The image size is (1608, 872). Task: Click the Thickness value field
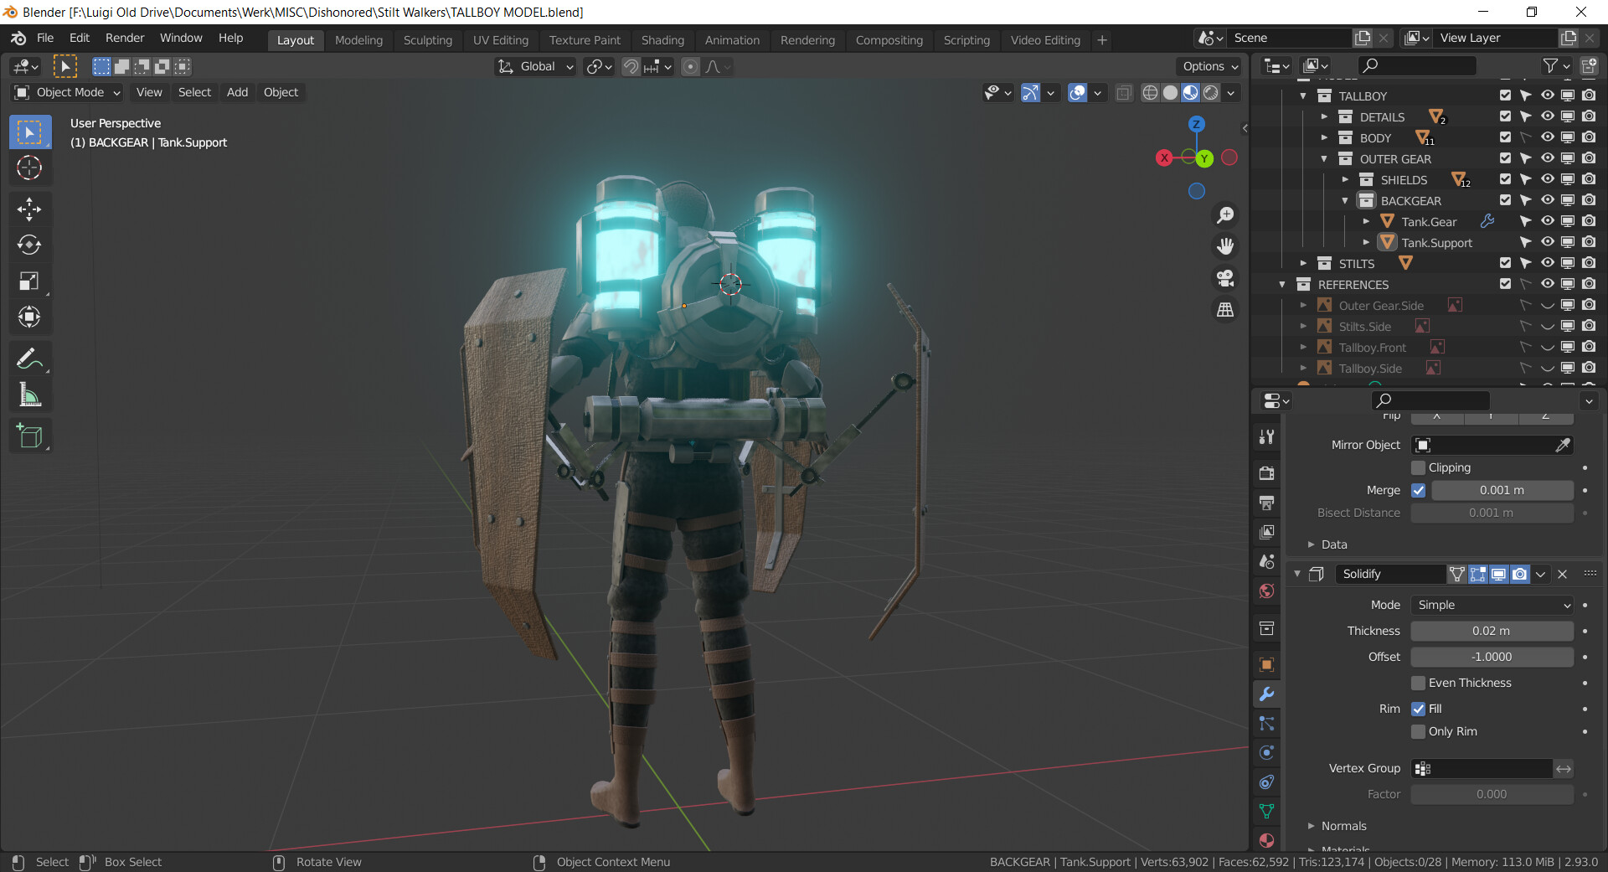(x=1492, y=631)
